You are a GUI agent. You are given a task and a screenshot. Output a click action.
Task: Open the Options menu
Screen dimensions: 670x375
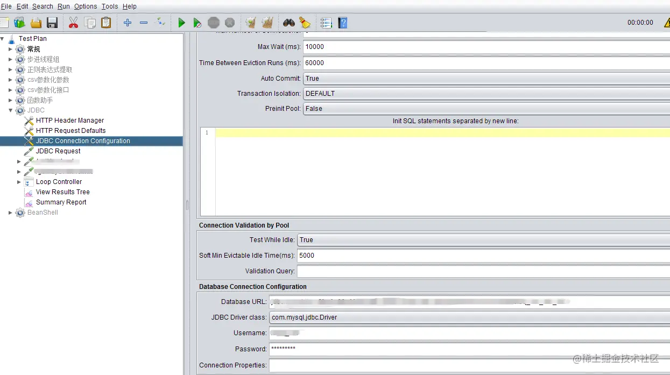86,6
